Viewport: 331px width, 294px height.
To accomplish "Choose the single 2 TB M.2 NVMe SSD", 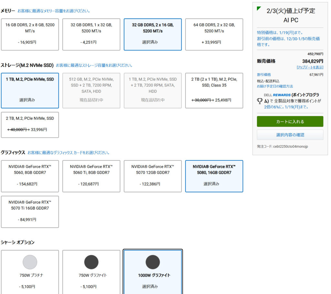I will point(30,125).
